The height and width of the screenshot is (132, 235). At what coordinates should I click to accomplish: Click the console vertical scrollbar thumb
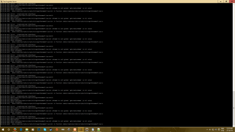coord(234,108)
